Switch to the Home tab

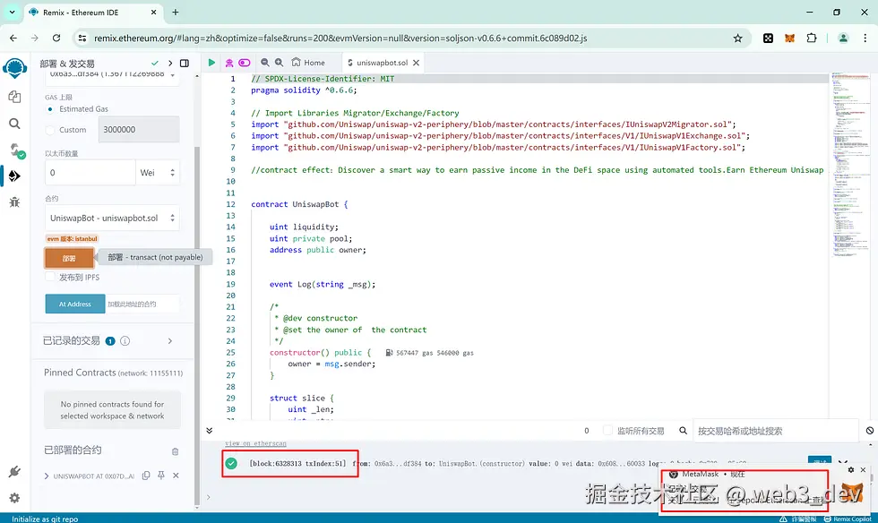click(308, 63)
